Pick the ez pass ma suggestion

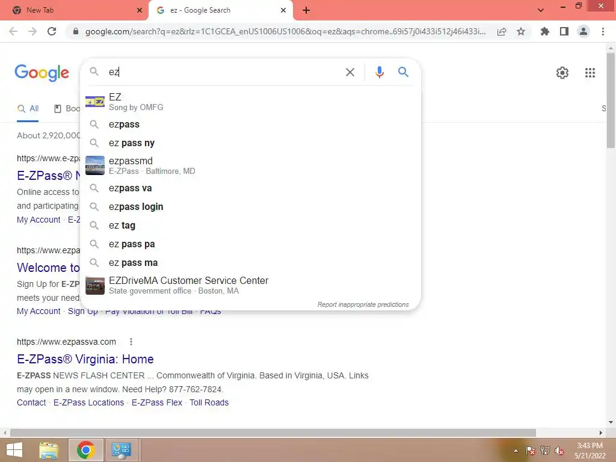tap(250, 263)
